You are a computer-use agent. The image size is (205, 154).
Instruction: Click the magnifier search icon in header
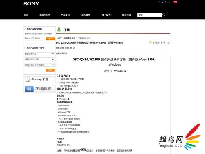[164, 15]
